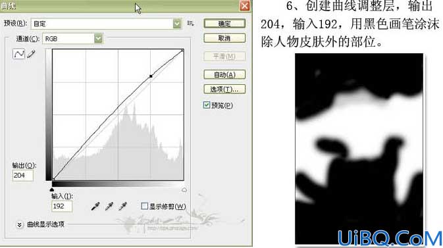This screenshot has height=248, width=443.
Task: Toggle the 预览(P) preview checkbox
Action: click(x=207, y=105)
